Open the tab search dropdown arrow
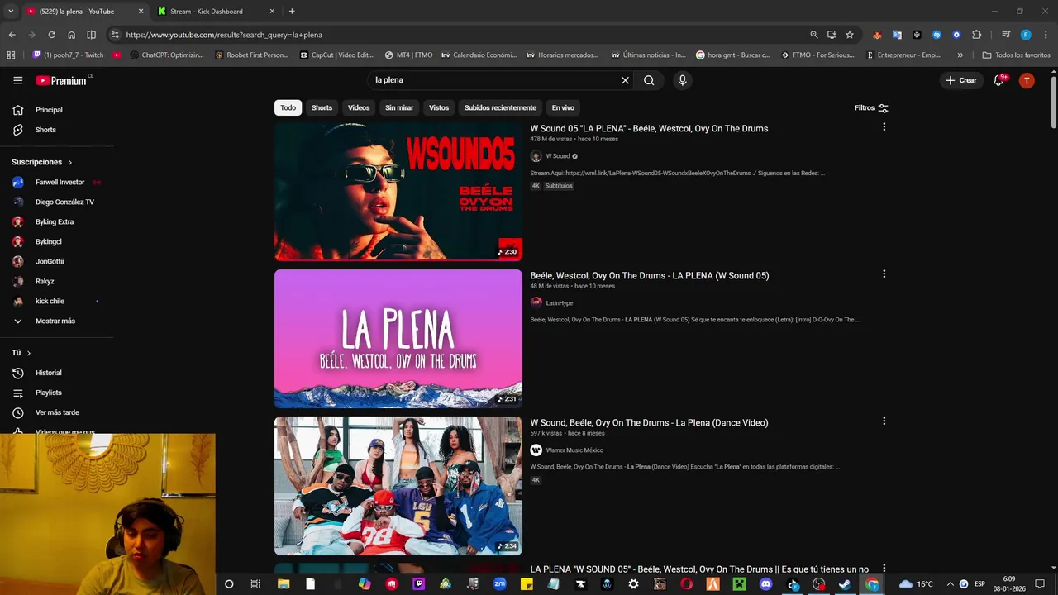The height and width of the screenshot is (595, 1058). [x=11, y=12]
